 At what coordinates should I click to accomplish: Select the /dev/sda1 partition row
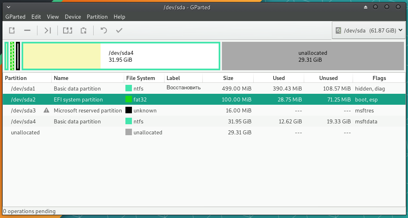pos(204,88)
